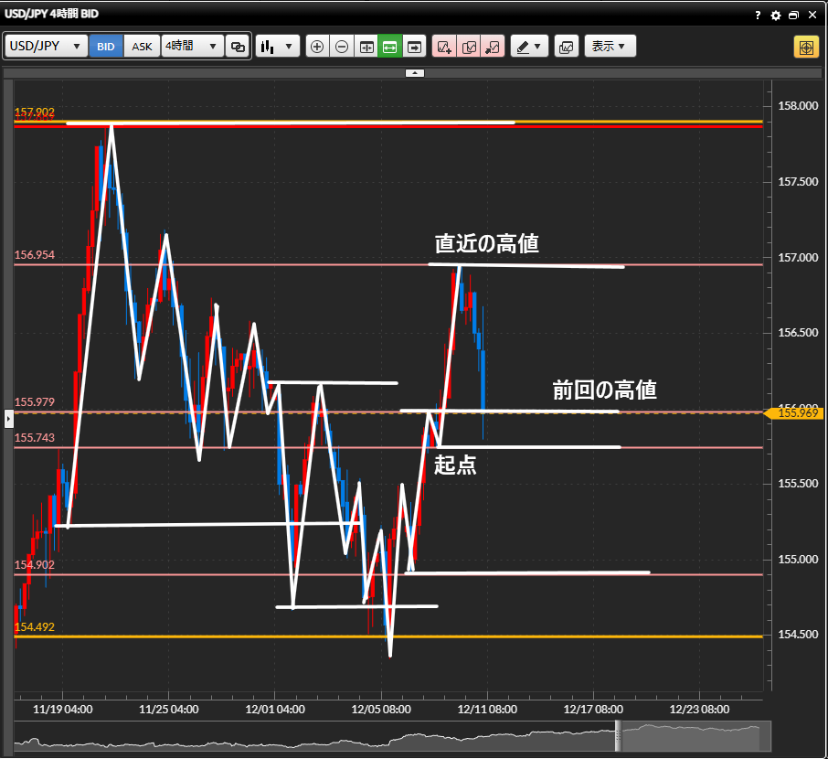The height and width of the screenshot is (759, 828).
Task: Click the zoom in (plus) chart icon
Action: tap(317, 47)
